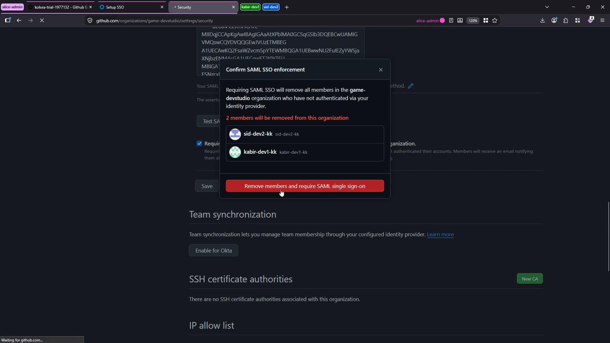Toggle reader view icon
This screenshot has height=343, width=610.
tap(451, 21)
